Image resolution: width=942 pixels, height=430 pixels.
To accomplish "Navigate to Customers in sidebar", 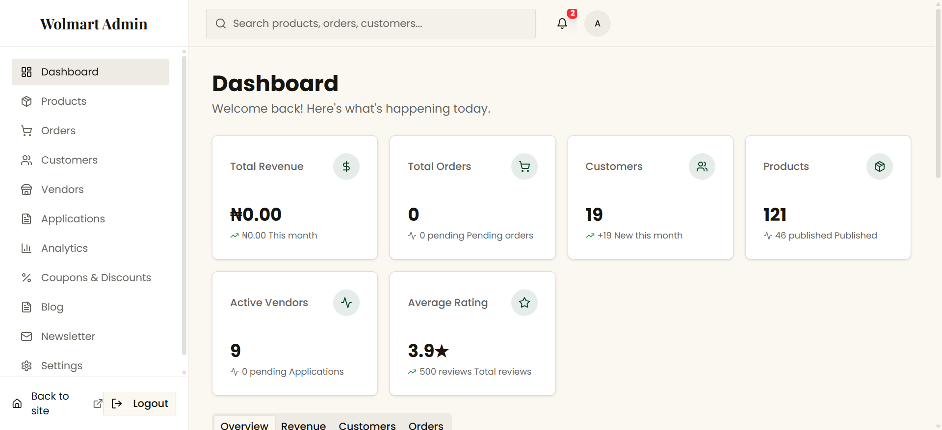I will coord(90,160).
